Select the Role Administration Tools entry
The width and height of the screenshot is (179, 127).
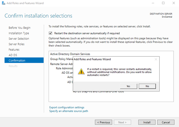[x=64, y=68]
